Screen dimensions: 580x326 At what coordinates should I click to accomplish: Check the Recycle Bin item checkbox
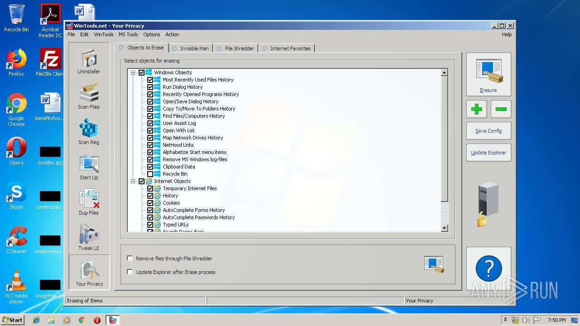coord(150,174)
